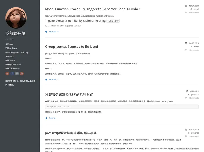Open the Weibo social icon in sidebar
The image size is (204, 152).
pyautogui.click(x=7, y=74)
